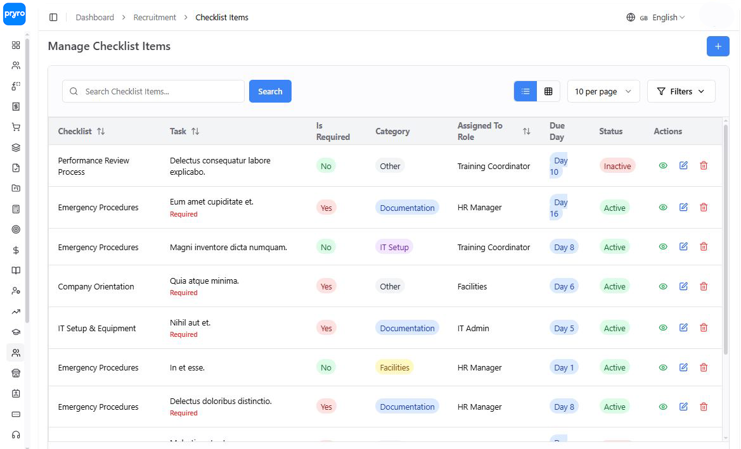Viewport: 741px width, 449px height.
Task: Open the 10 per page dropdown
Action: [x=603, y=91]
